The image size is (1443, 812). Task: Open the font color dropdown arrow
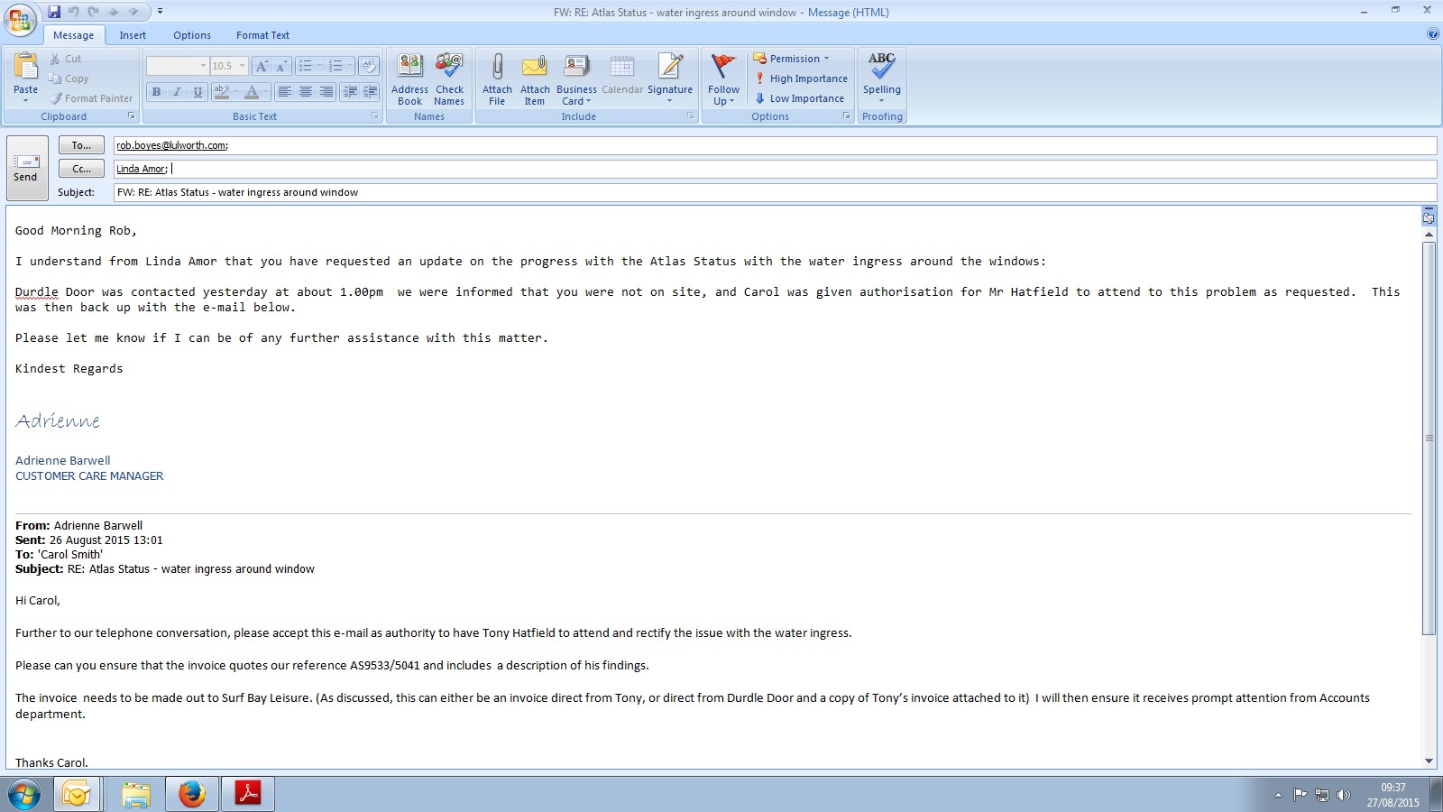[266, 91]
